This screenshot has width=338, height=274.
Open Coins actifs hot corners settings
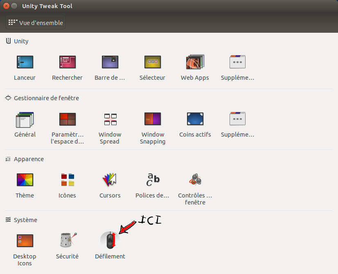pyautogui.click(x=195, y=124)
